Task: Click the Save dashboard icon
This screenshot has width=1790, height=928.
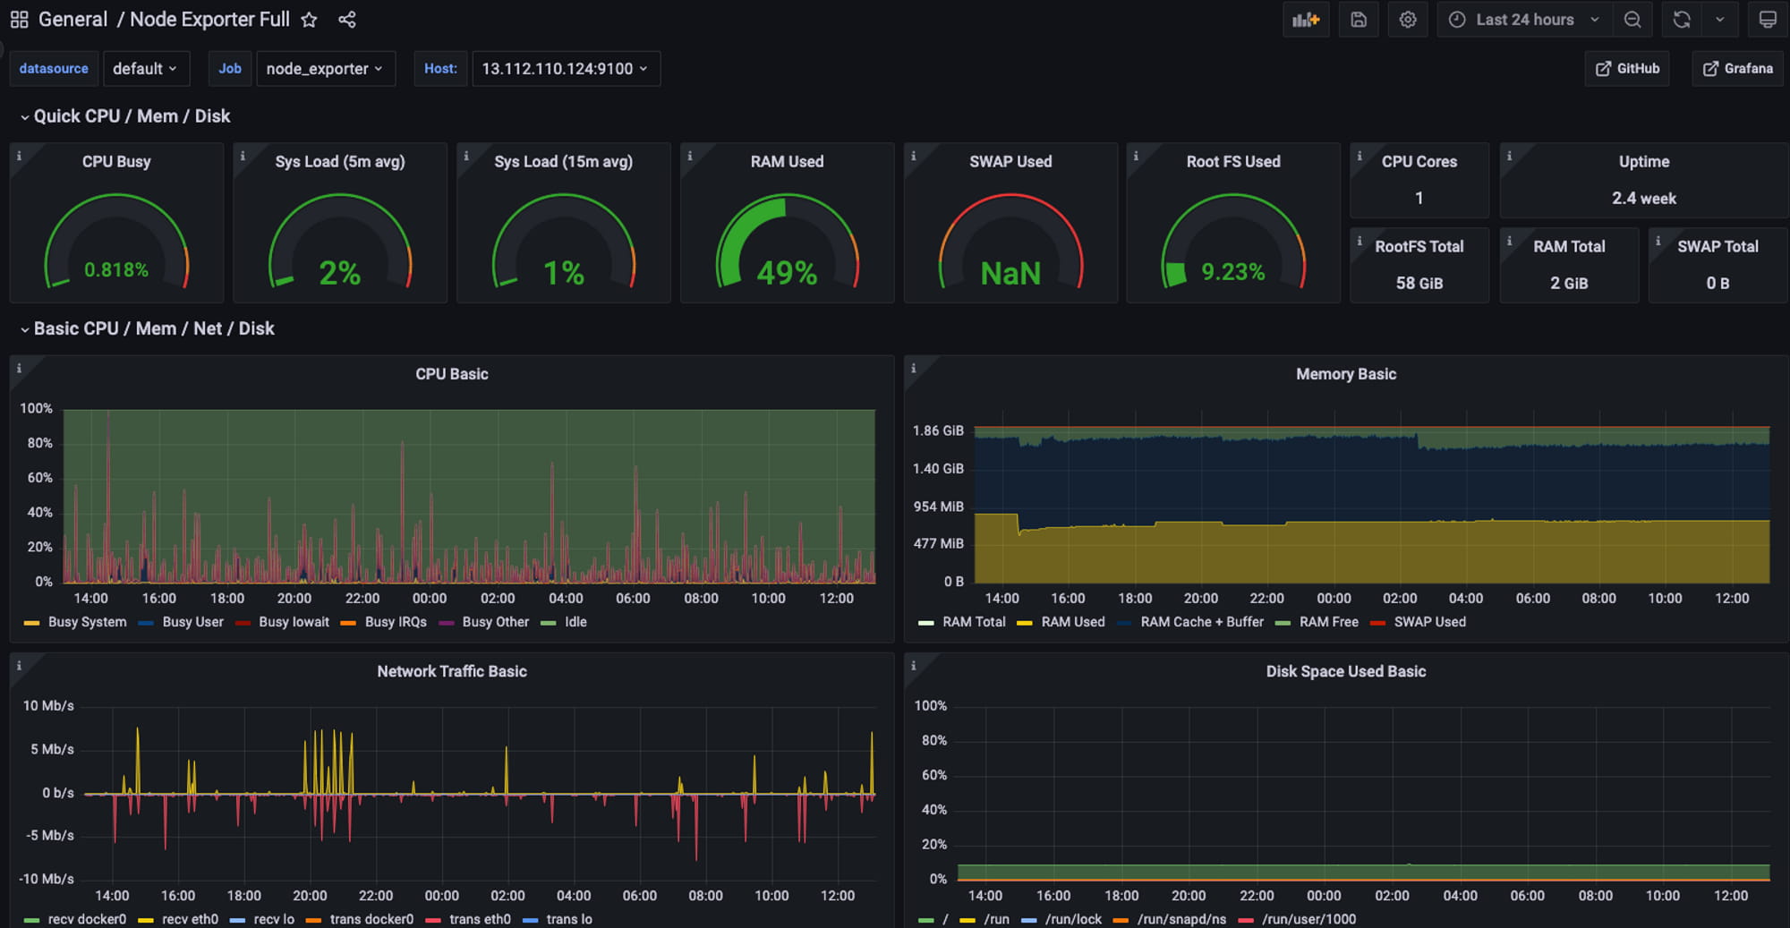Action: coord(1358,20)
